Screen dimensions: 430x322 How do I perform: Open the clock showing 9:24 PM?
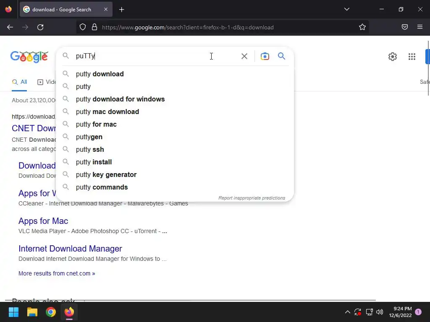[x=400, y=312]
